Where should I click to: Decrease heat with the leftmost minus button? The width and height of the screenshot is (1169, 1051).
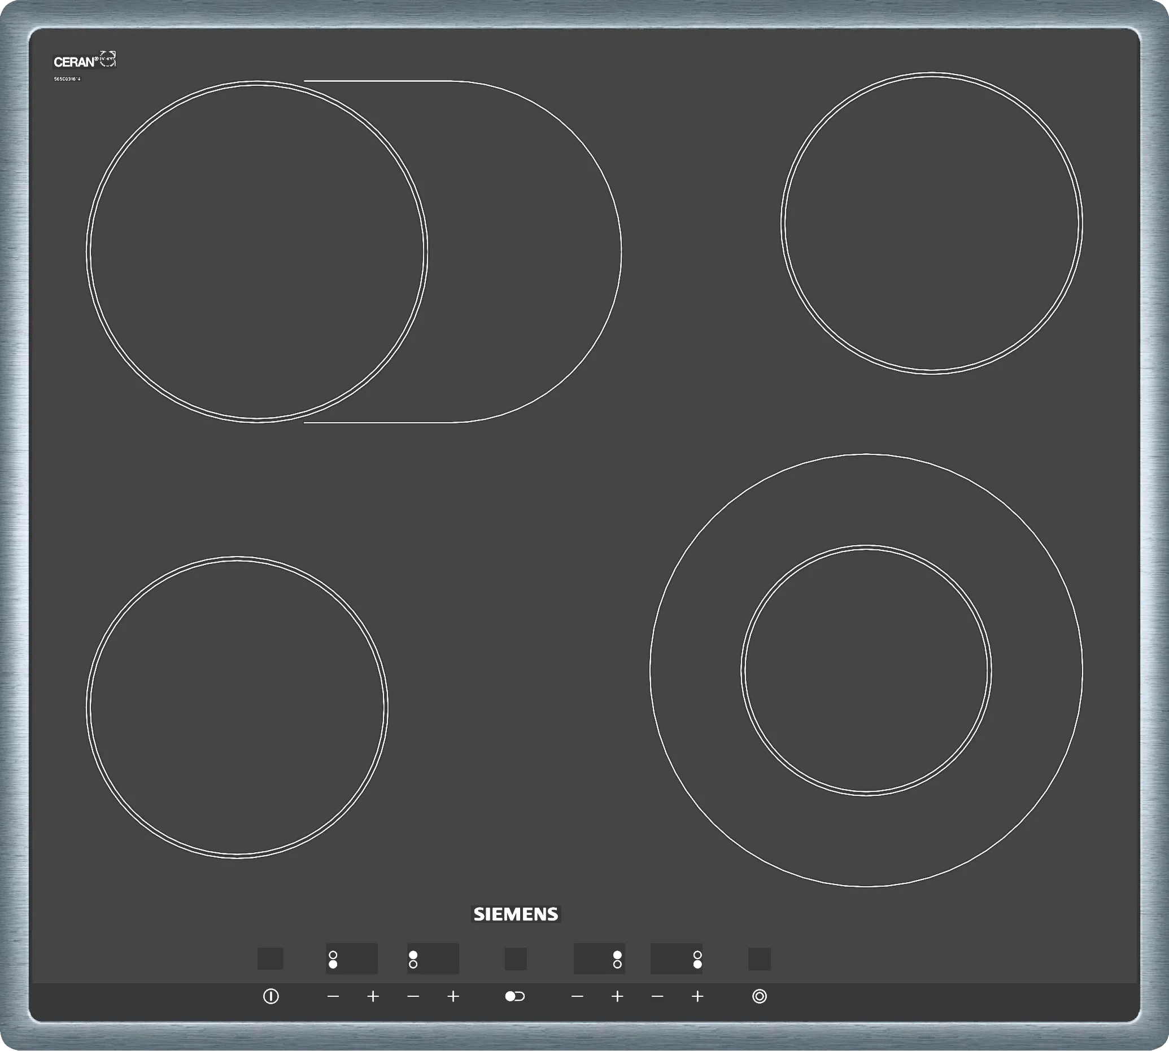tap(333, 996)
